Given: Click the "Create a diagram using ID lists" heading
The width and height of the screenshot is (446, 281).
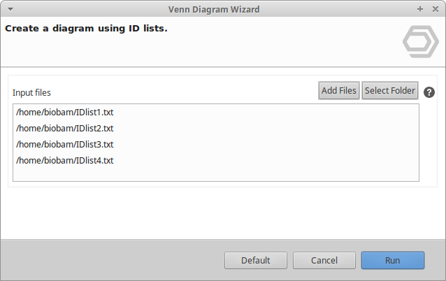Looking at the screenshot, I should tap(86, 29).
